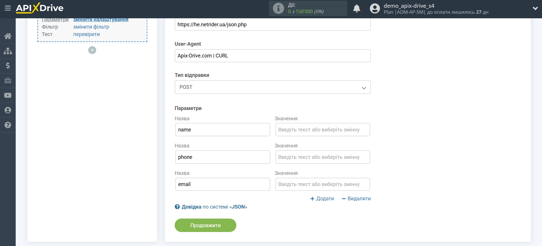Open the 'Тип відправки' POST dropdown
542x246 pixels.
pyautogui.click(x=273, y=87)
